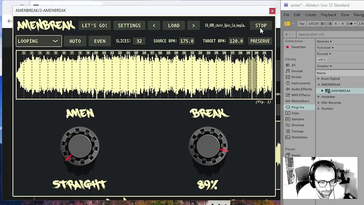Expand the Devices filter group

point(324,42)
